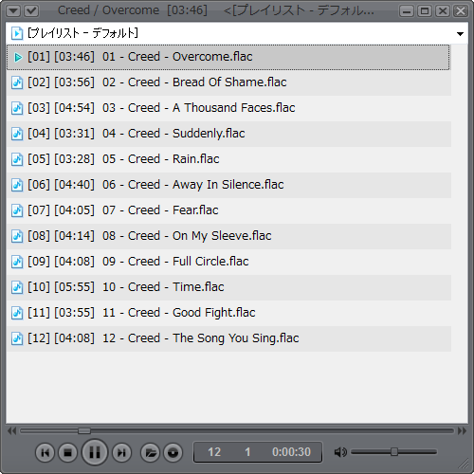Mute audio using the speaker icon

[340, 452]
